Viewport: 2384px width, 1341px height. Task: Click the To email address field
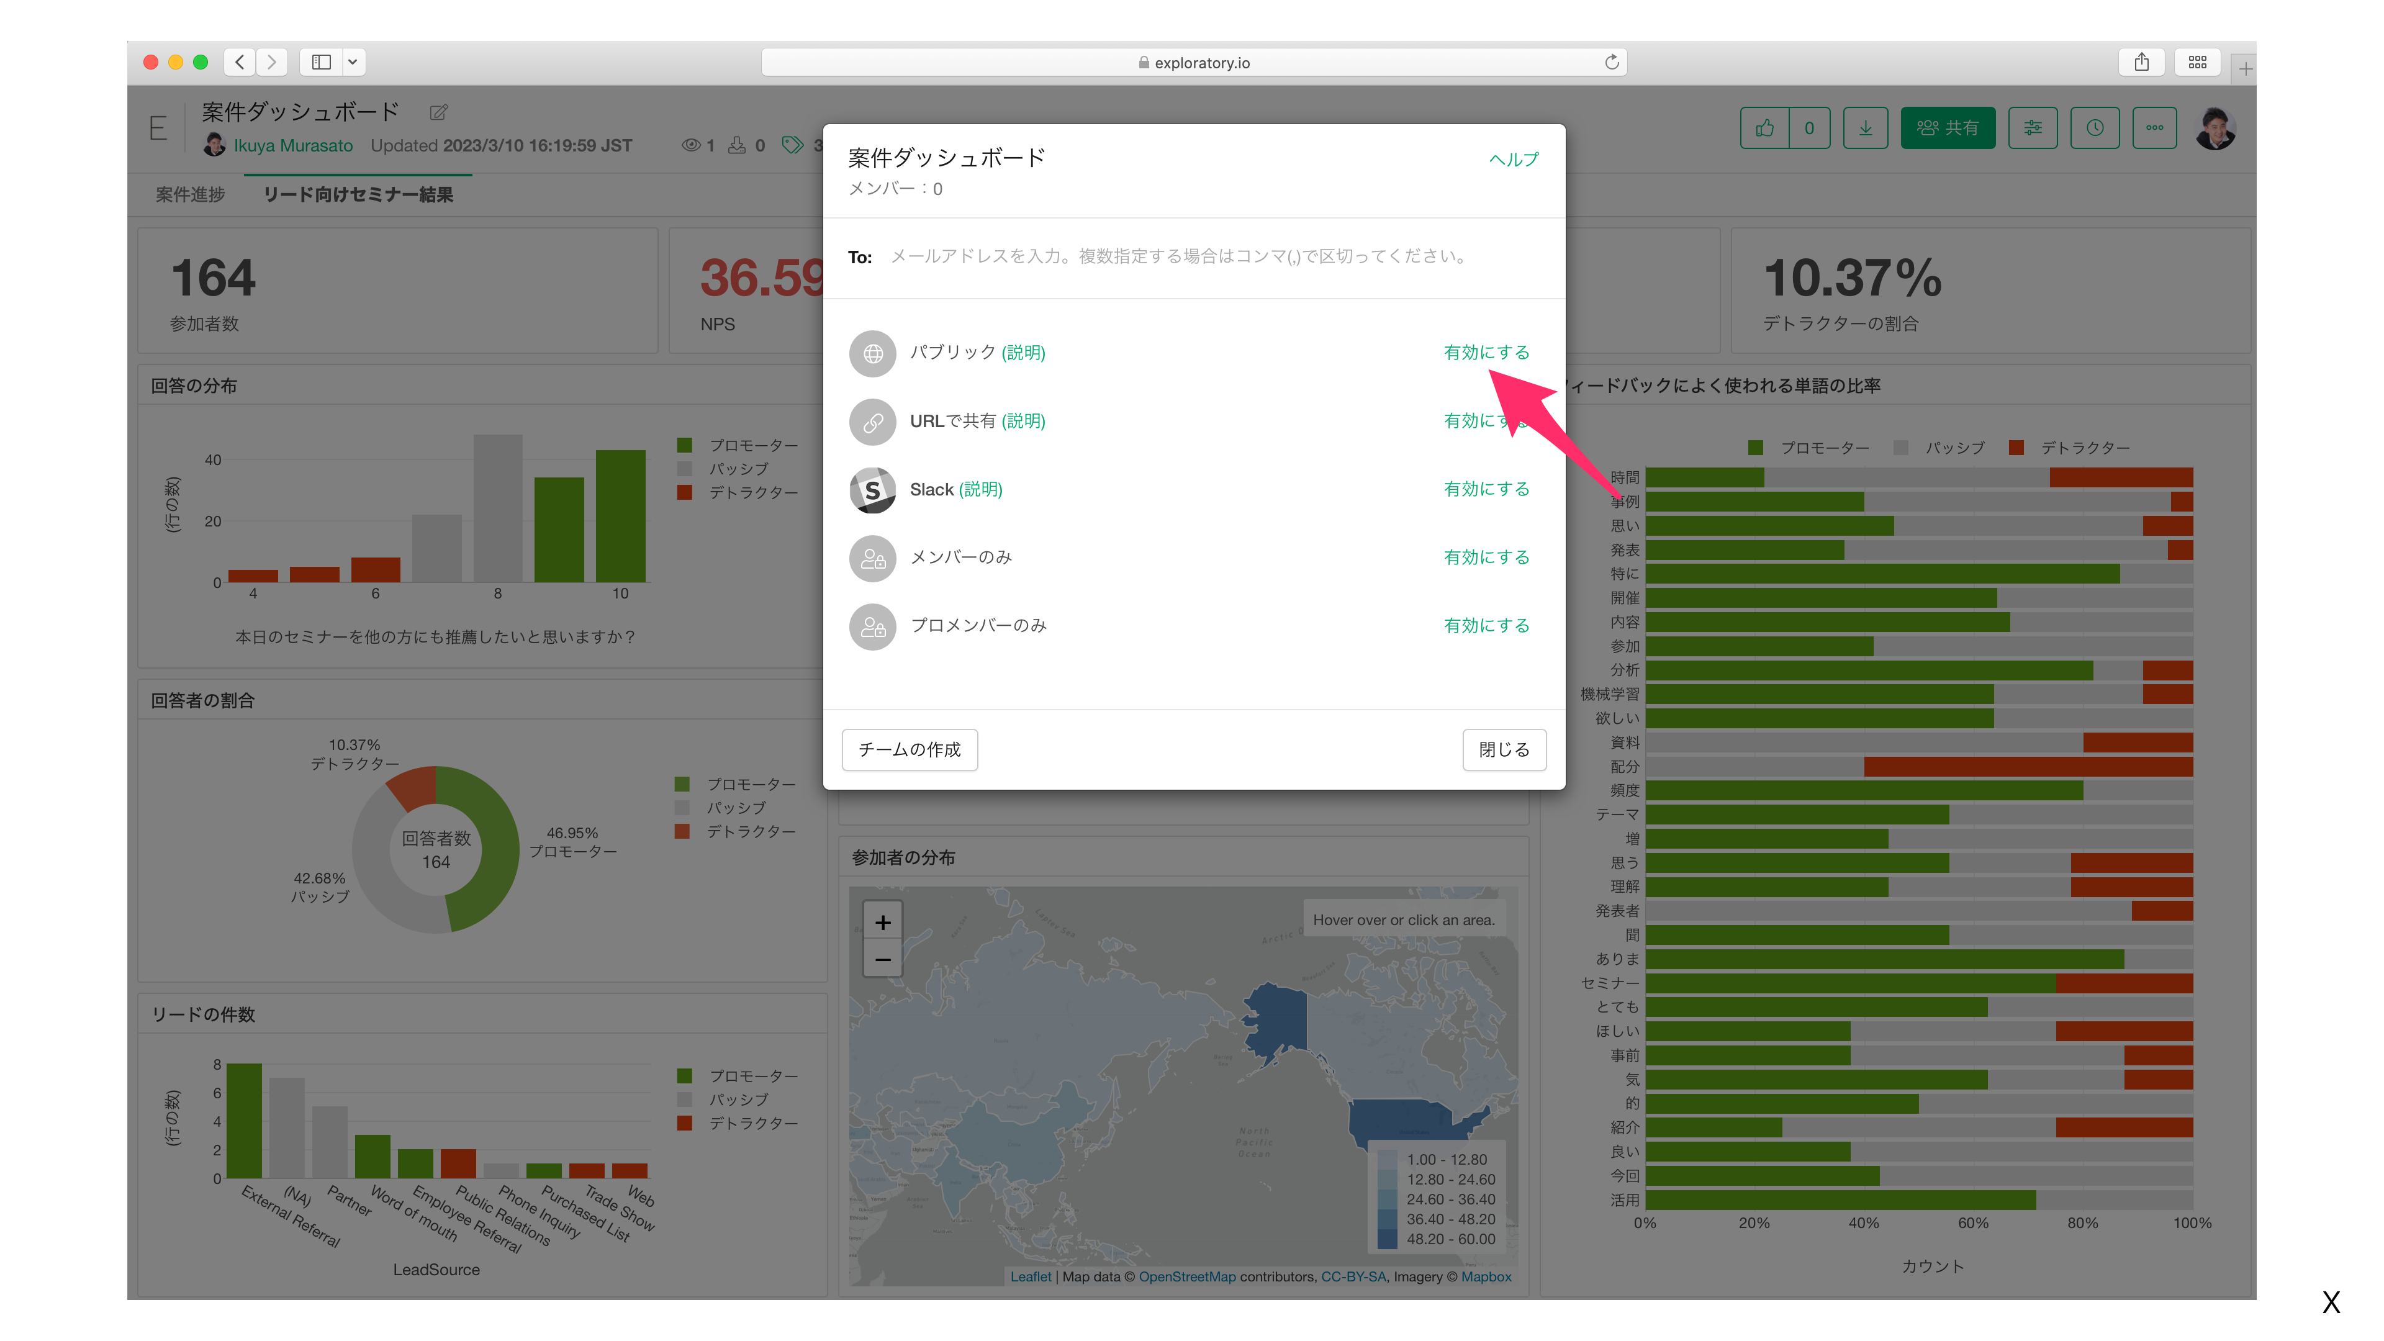tap(1194, 256)
